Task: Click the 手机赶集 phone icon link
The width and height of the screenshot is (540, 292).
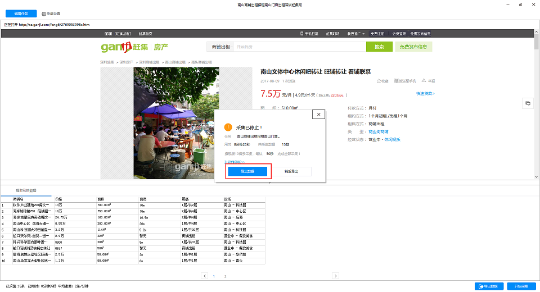Action: point(309,34)
